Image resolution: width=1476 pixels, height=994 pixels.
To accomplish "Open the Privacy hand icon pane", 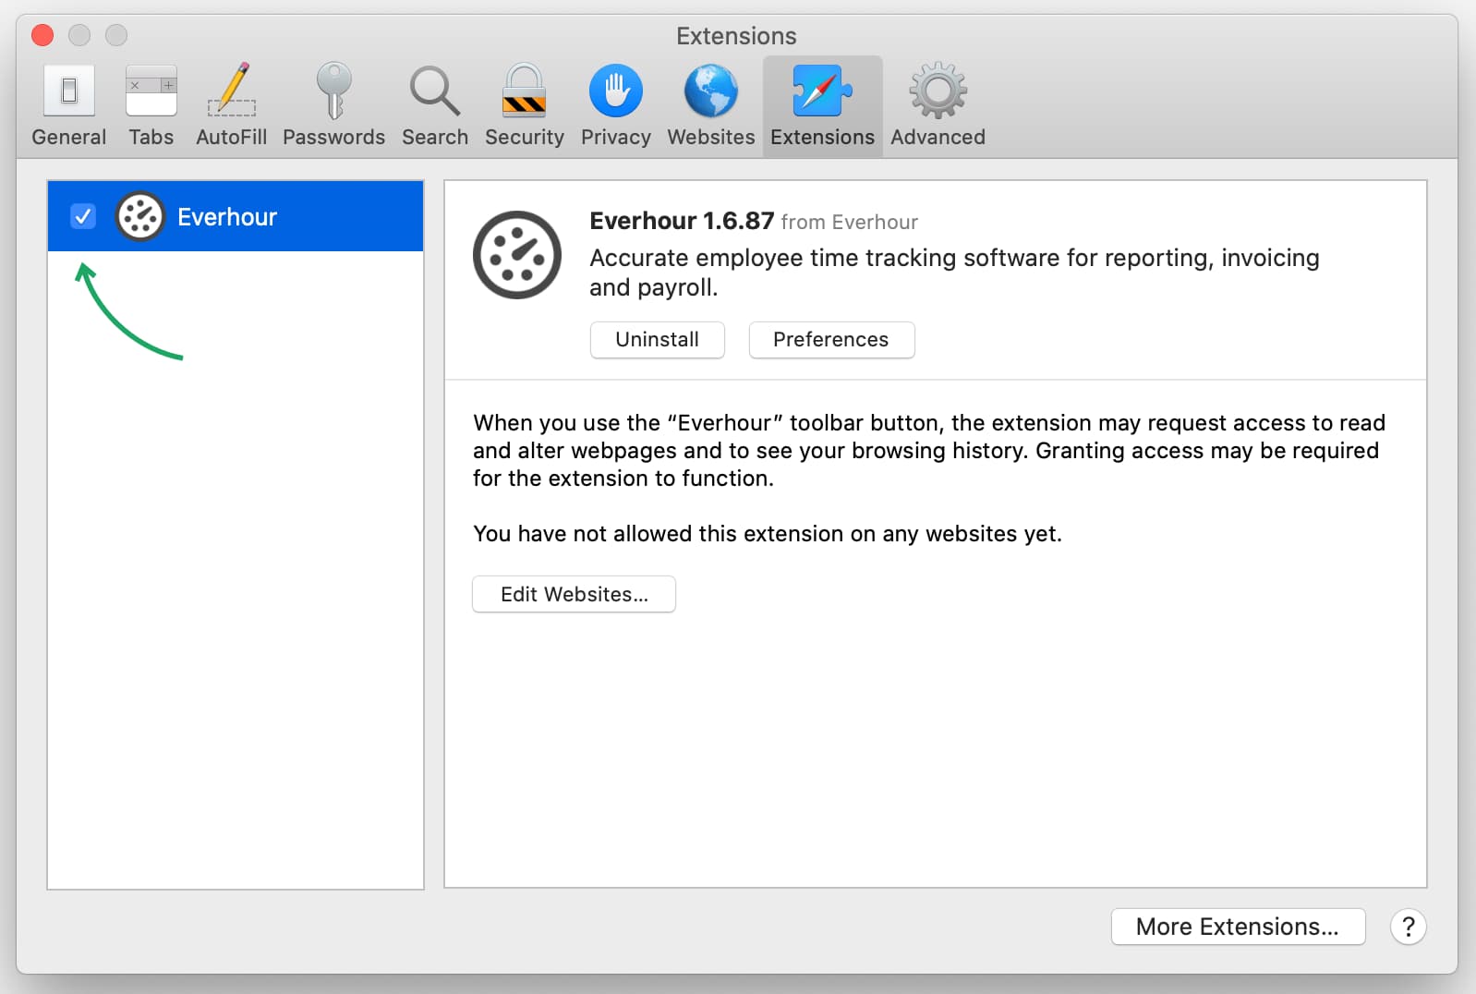I will coord(615,105).
